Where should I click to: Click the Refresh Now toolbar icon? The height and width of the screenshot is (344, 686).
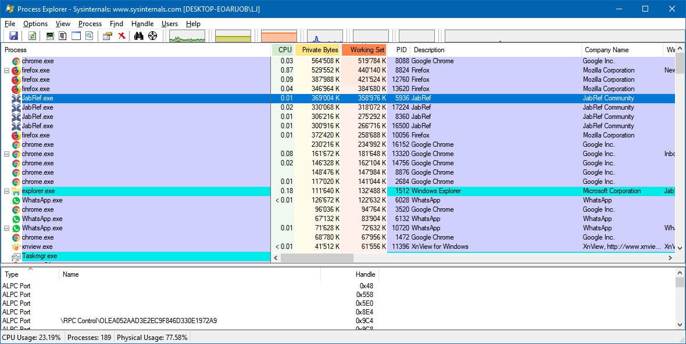[32, 36]
